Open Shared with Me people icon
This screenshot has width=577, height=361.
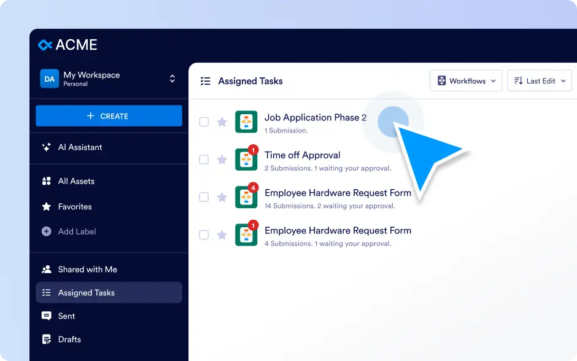pos(47,270)
